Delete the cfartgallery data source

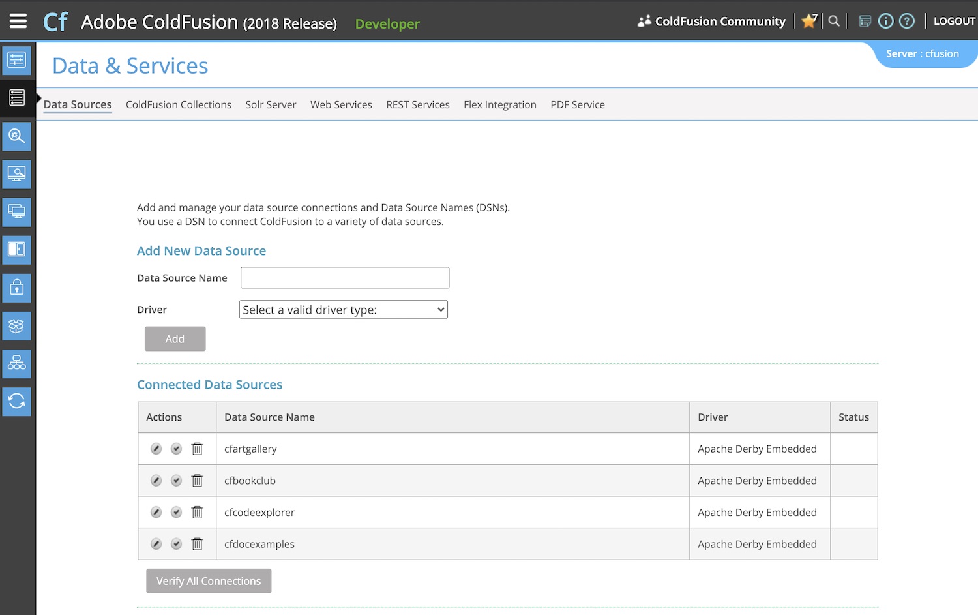click(197, 449)
